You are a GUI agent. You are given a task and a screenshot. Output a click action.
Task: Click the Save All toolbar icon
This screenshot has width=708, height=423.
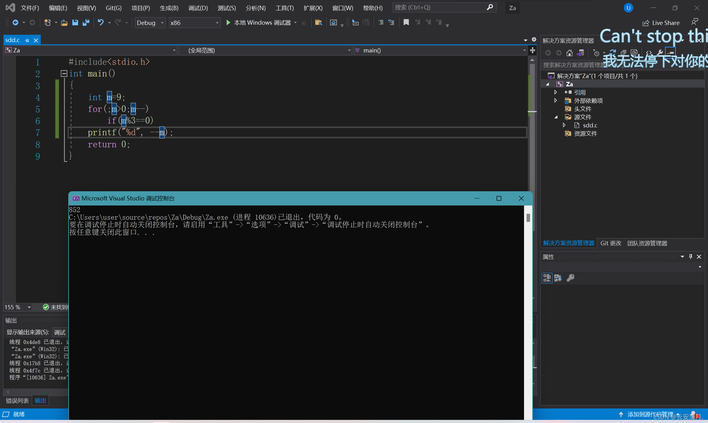tap(86, 22)
